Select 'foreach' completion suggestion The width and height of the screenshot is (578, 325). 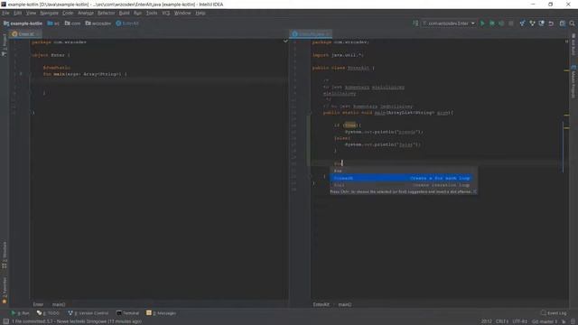[401, 178]
